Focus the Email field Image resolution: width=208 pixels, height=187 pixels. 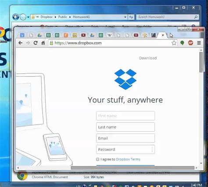click(126, 138)
